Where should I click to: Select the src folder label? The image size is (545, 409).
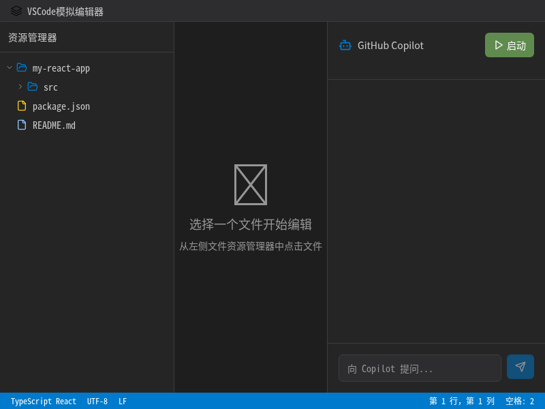[50, 87]
